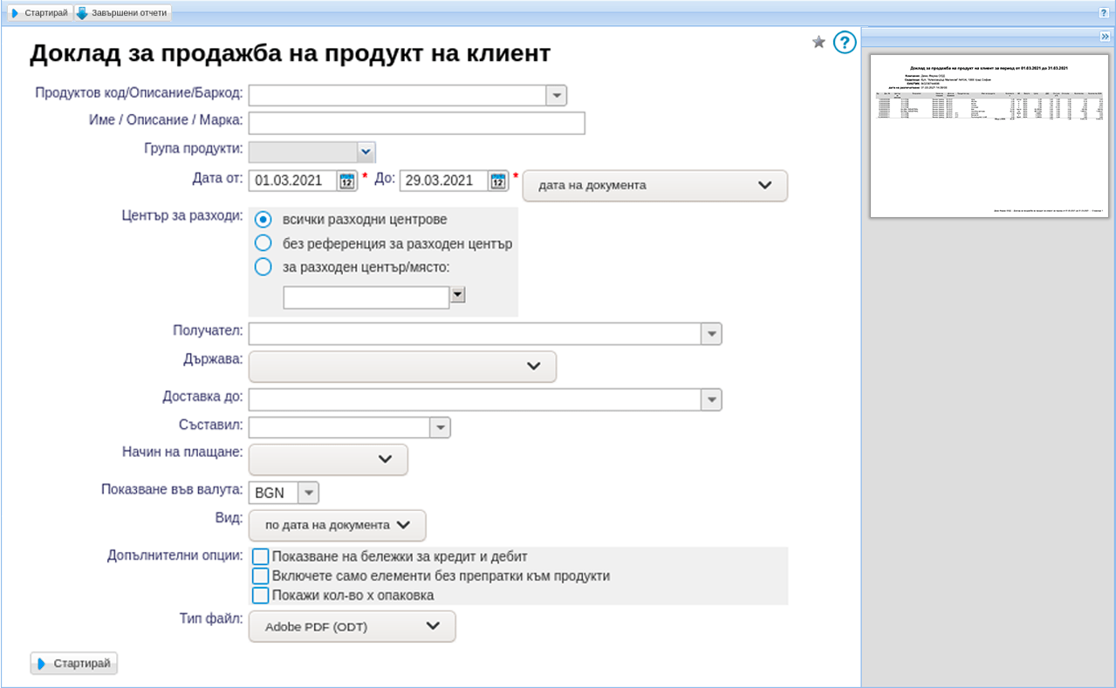Open the help question mark icon
This screenshot has height=688, width=1116.
[x=844, y=42]
